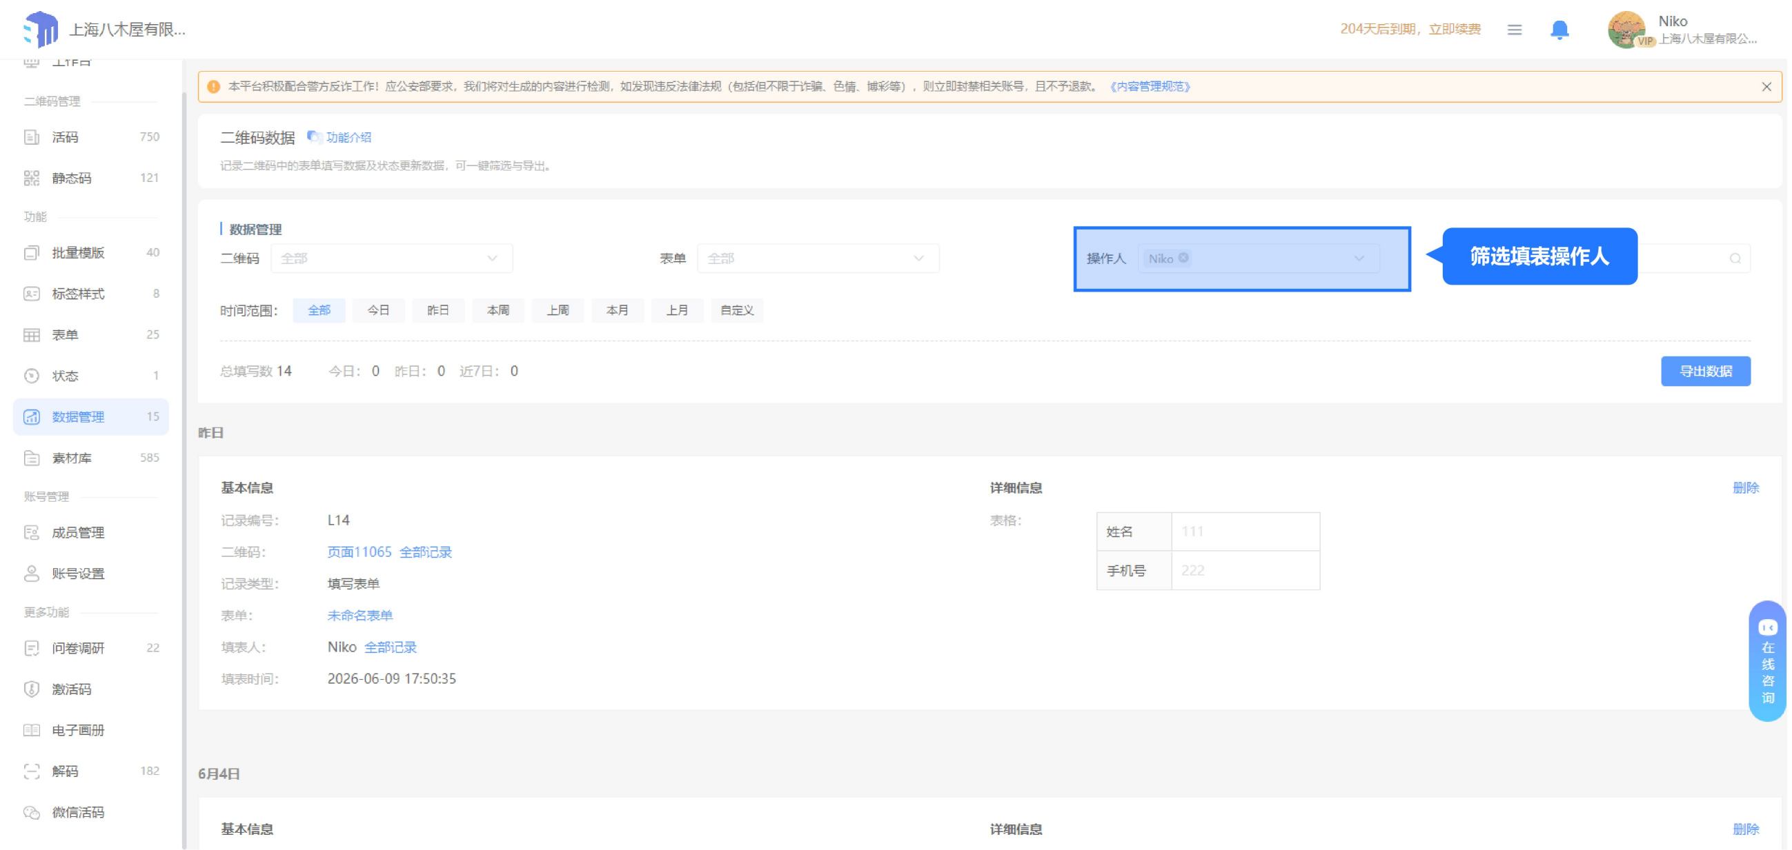Click the Niko VIP avatar

pos(1626,30)
